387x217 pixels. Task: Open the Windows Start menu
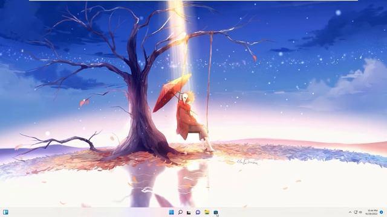(x=171, y=212)
